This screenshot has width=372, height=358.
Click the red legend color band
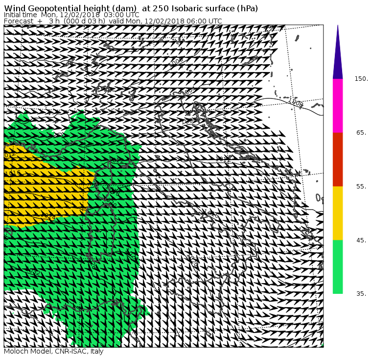pos(338,160)
